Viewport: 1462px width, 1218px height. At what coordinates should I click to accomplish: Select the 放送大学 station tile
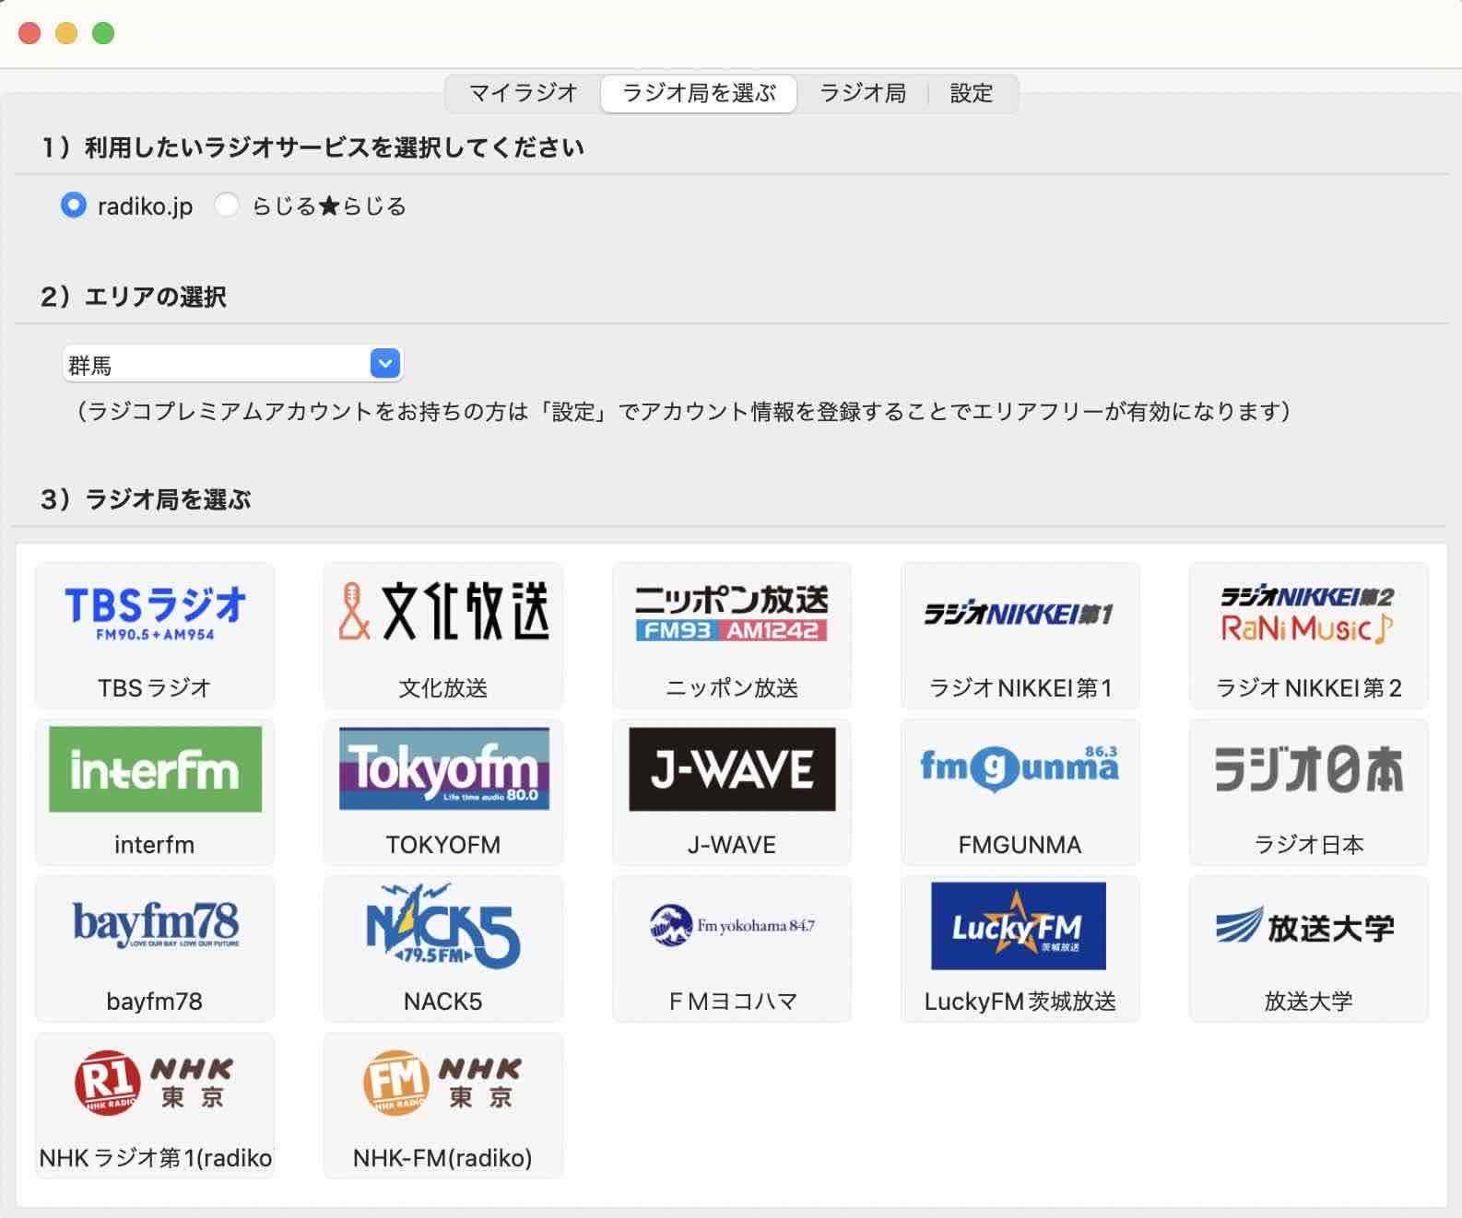point(1308,949)
